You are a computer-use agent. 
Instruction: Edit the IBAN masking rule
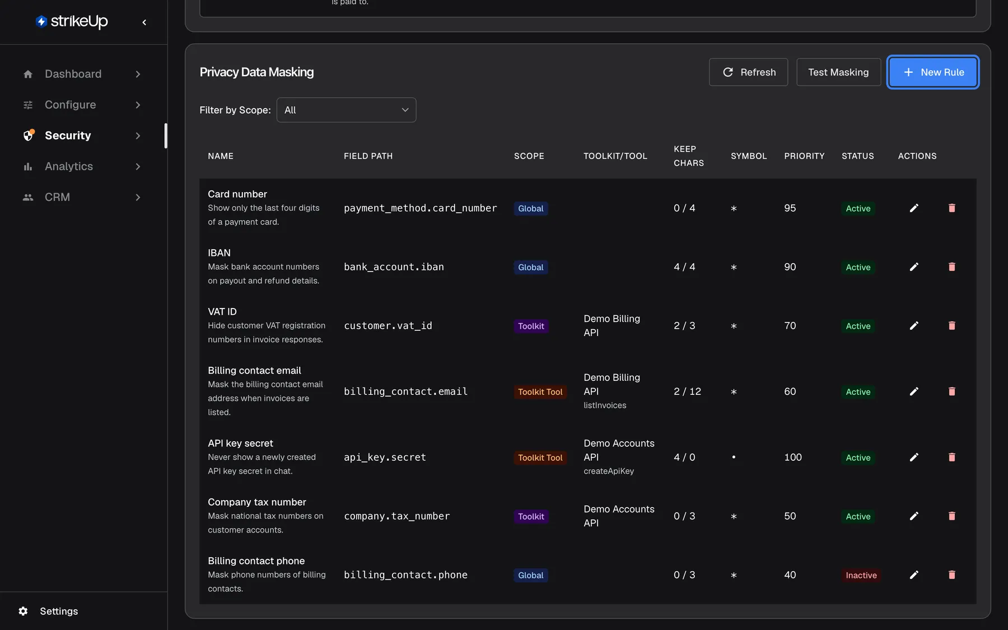coord(914,267)
